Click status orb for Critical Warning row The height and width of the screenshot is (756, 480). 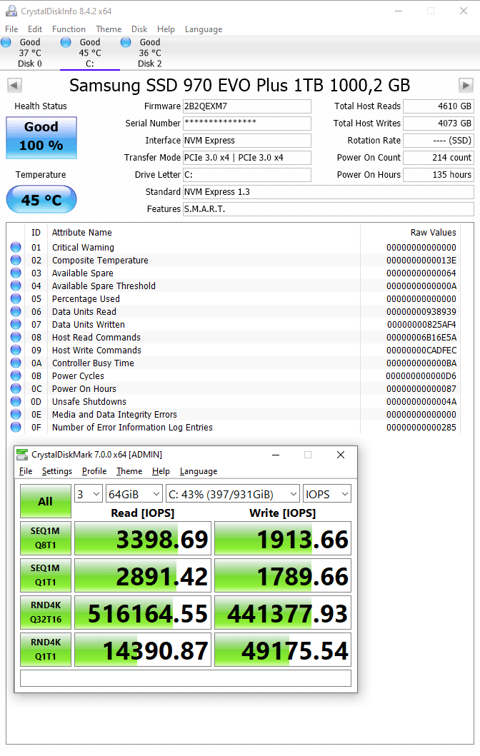coord(16,247)
